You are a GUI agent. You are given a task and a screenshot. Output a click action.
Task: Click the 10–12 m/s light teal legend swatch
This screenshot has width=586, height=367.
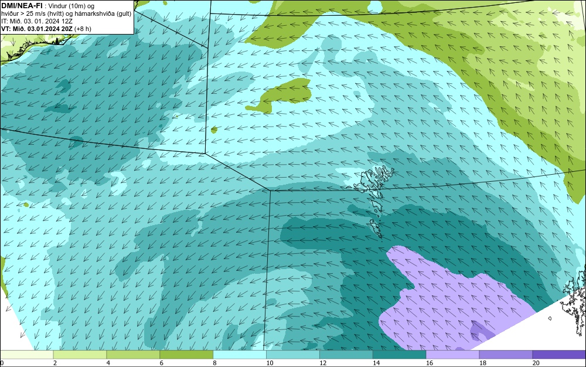293,354
